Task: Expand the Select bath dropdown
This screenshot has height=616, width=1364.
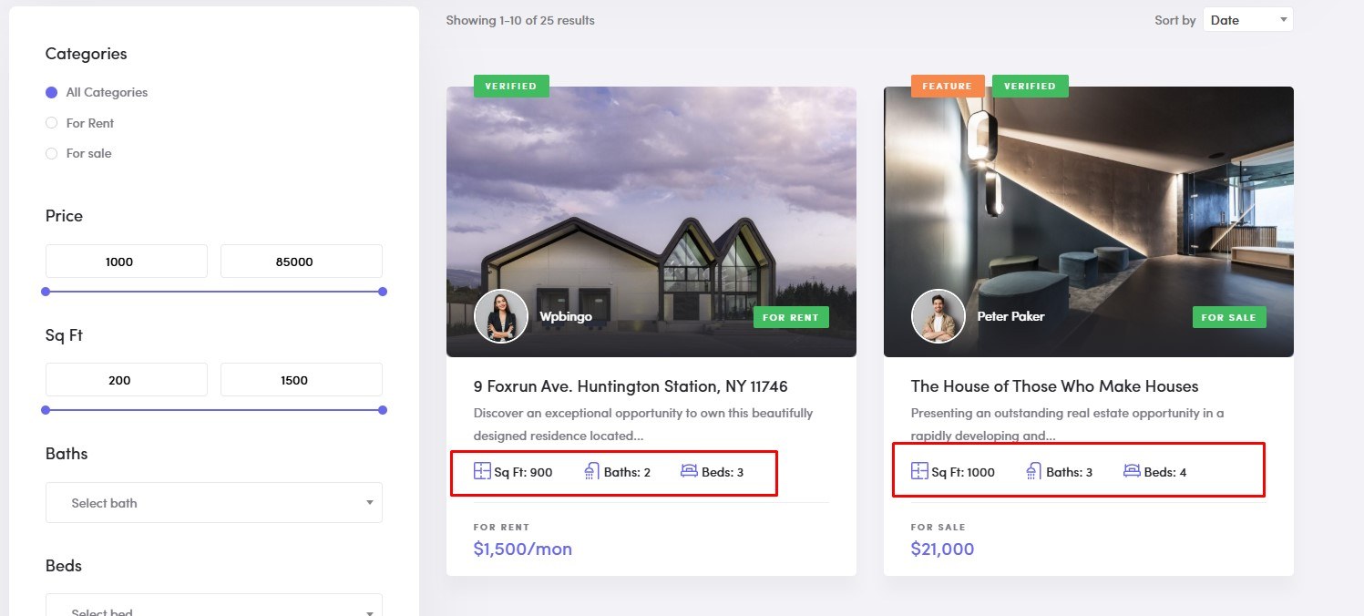Action: click(214, 503)
